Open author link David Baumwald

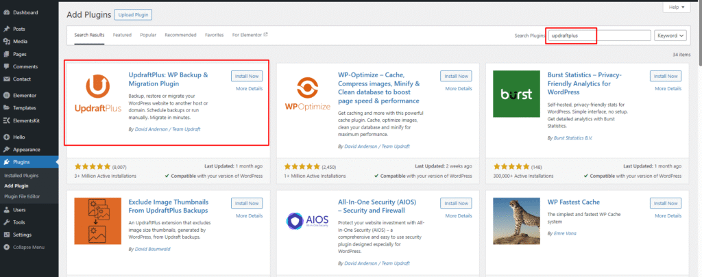click(x=152, y=249)
